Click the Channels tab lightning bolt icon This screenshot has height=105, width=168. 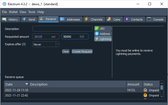[86, 19]
